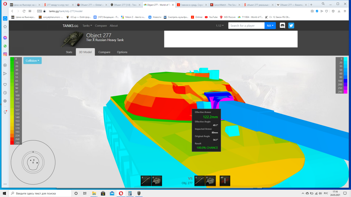Switch to Объект 277 — Global browser tab
This screenshot has height=197, width=351.
[x=92, y=5]
